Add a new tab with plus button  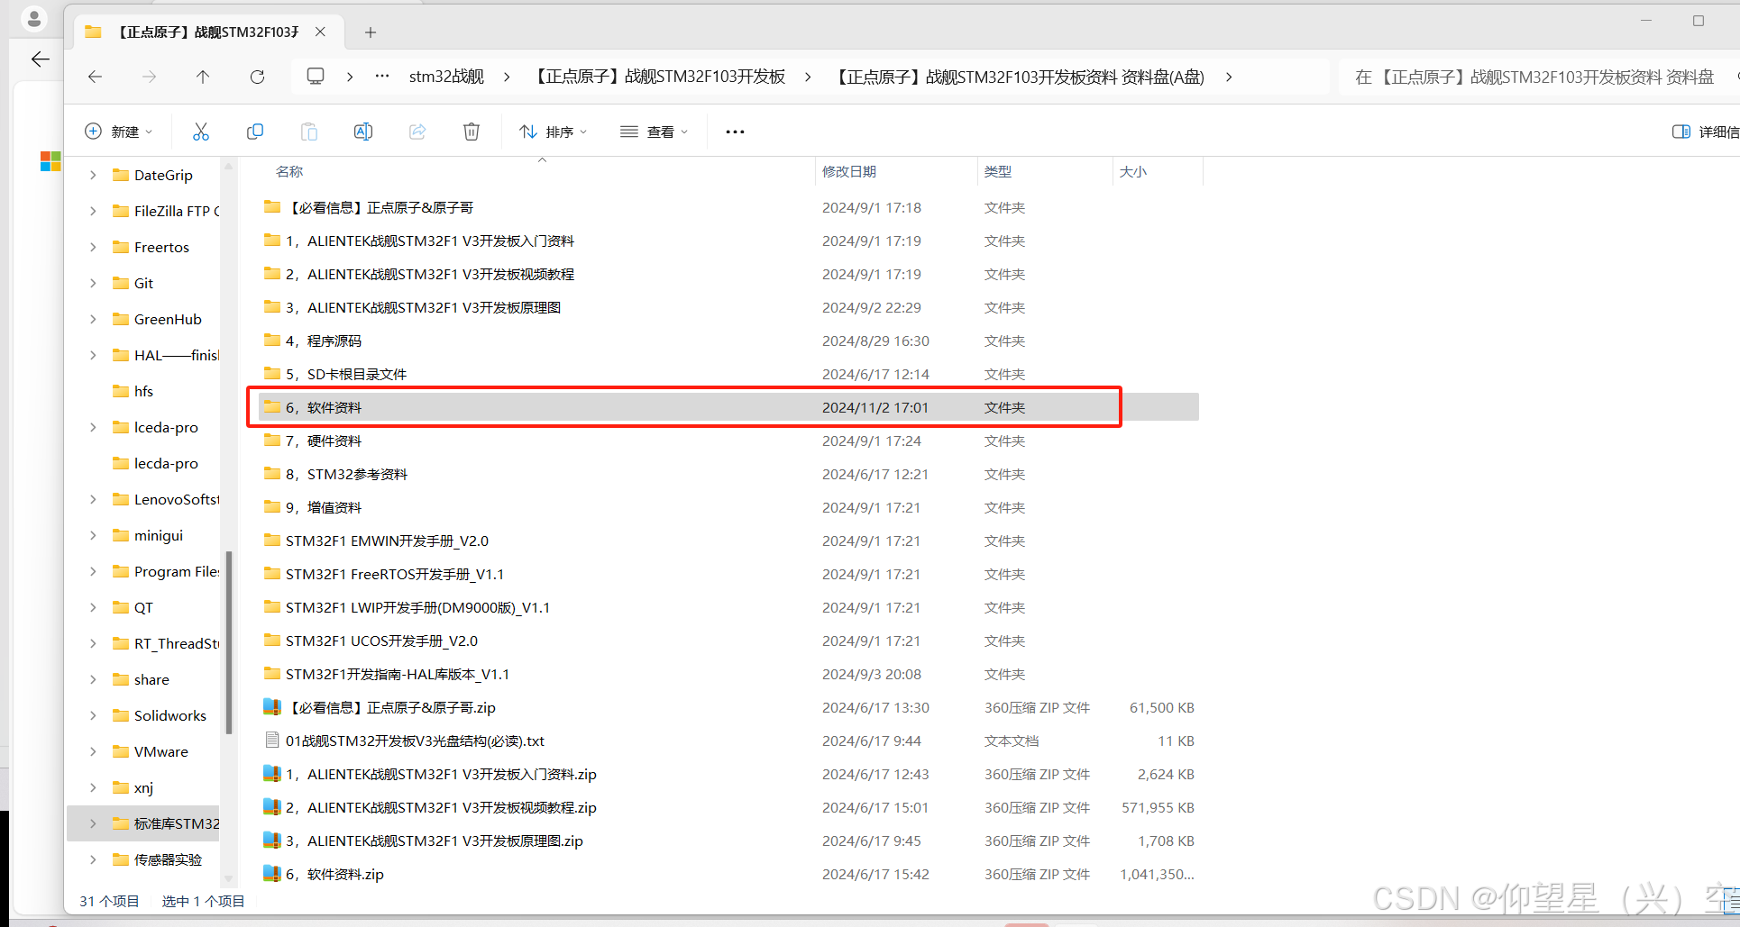[x=371, y=32]
